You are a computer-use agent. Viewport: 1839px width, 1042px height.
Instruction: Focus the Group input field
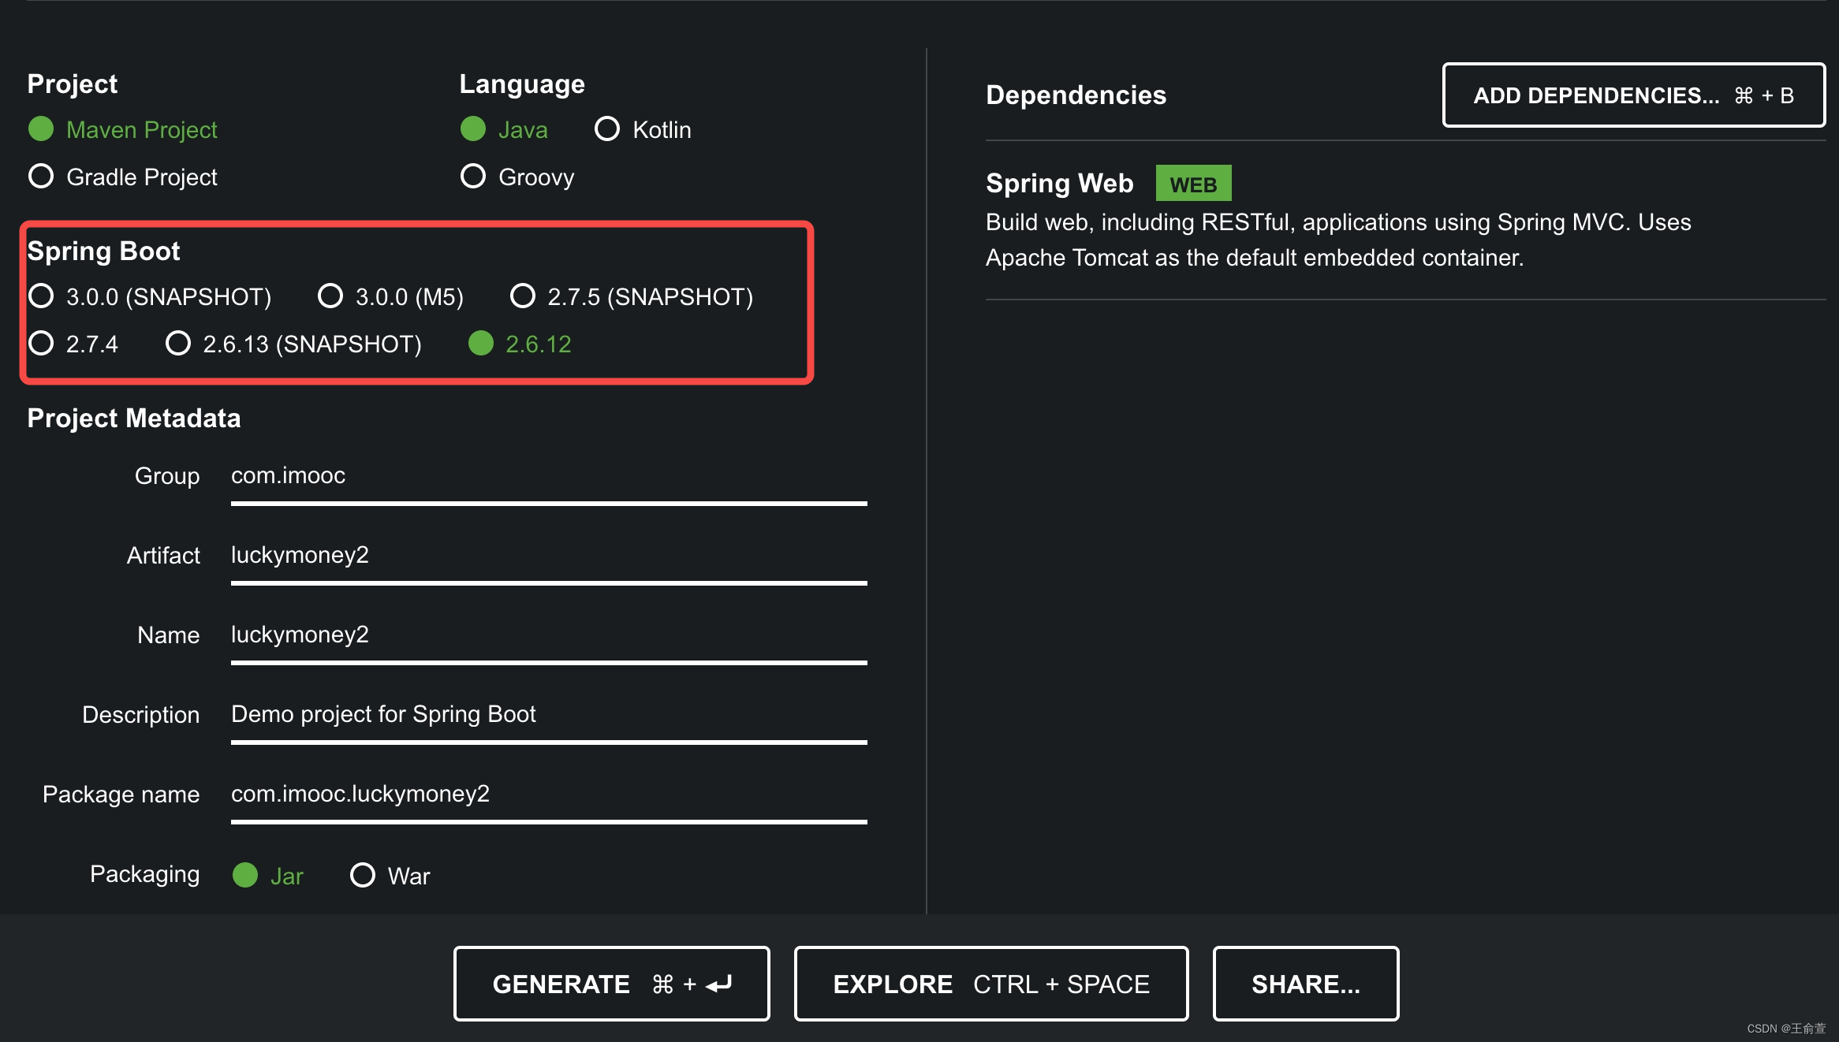(548, 476)
